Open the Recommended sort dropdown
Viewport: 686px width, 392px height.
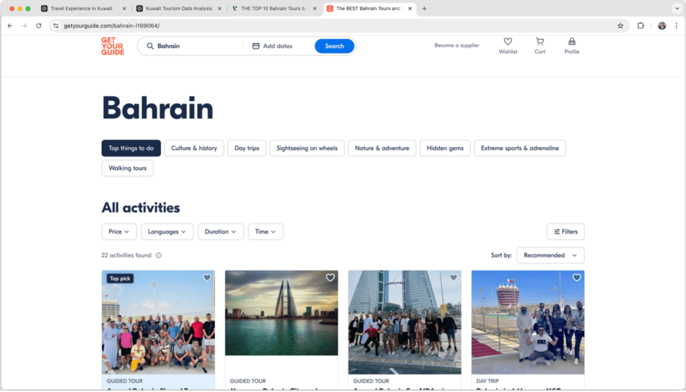(x=551, y=256)
